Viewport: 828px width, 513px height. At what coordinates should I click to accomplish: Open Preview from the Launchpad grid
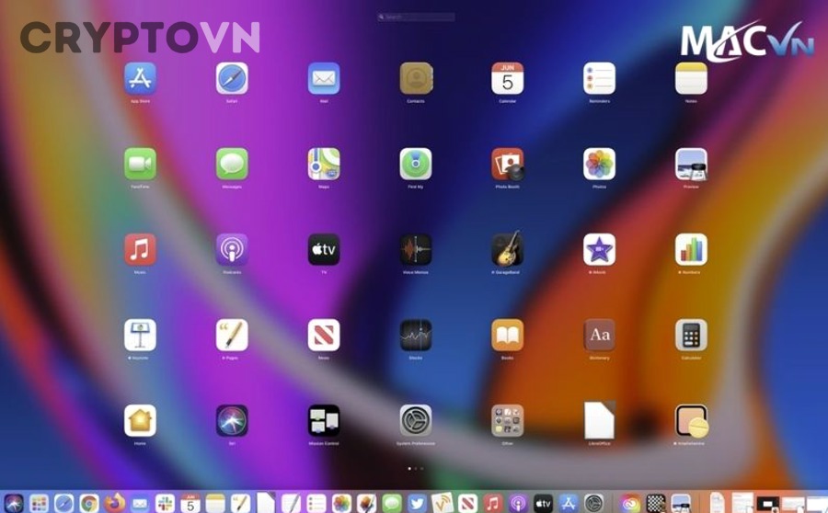691,164
